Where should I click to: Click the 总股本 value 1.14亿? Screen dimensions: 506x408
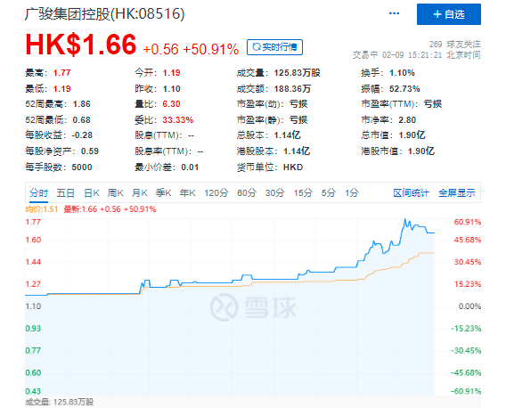[x=287, y=135]
